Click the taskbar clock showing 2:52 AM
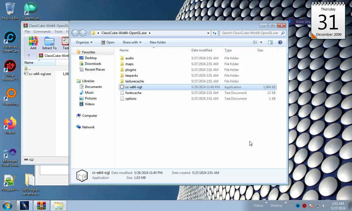352x211 pixels. 338,206
